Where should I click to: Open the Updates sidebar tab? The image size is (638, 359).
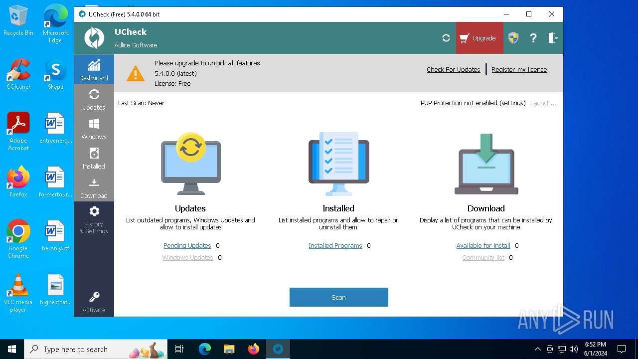(x=94, y=99)
